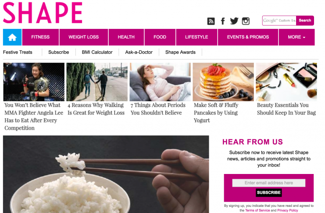This screenshot has width=325, height=213.
Task: Open the Ask-a-Doctor link
Action: (x=139, y=52)
